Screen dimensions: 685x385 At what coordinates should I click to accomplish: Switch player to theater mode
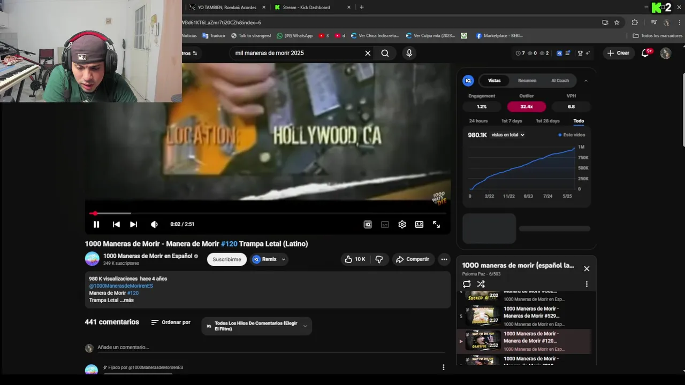(419, 225)
